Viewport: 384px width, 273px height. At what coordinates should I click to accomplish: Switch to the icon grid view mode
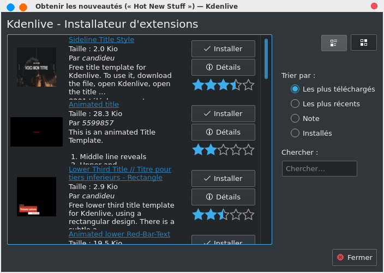[x=364, y=43]
